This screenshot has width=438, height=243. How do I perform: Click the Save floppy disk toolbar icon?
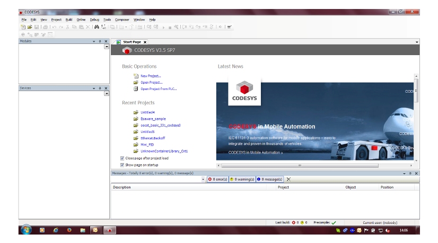click(x=37, y=27)
